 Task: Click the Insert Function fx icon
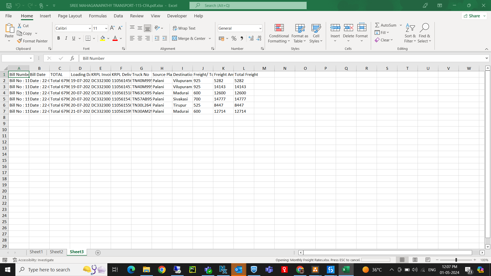pyautogui.click(x=72, y=58)
